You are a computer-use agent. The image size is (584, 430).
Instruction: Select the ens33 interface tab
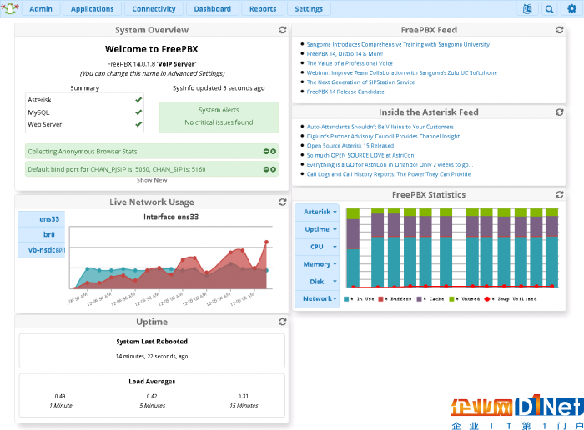point(42,219)
